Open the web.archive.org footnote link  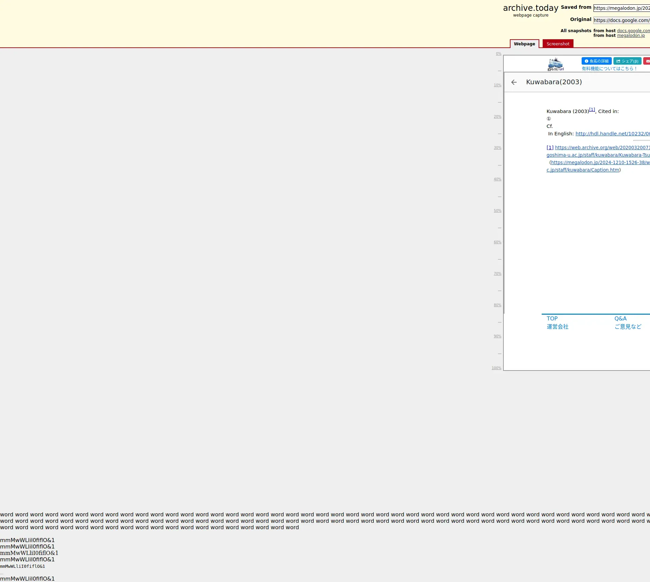(602, 148)
